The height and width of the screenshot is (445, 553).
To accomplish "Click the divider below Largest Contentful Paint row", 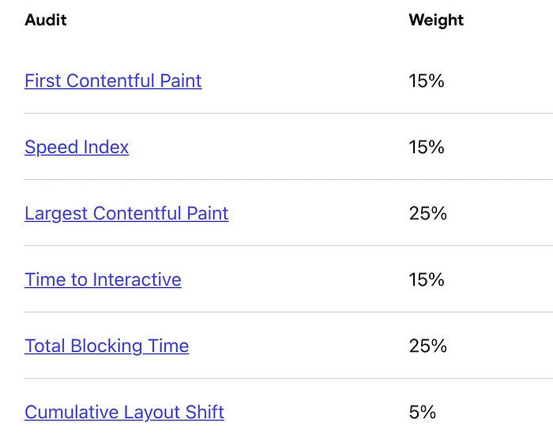I will coord(284,245).
